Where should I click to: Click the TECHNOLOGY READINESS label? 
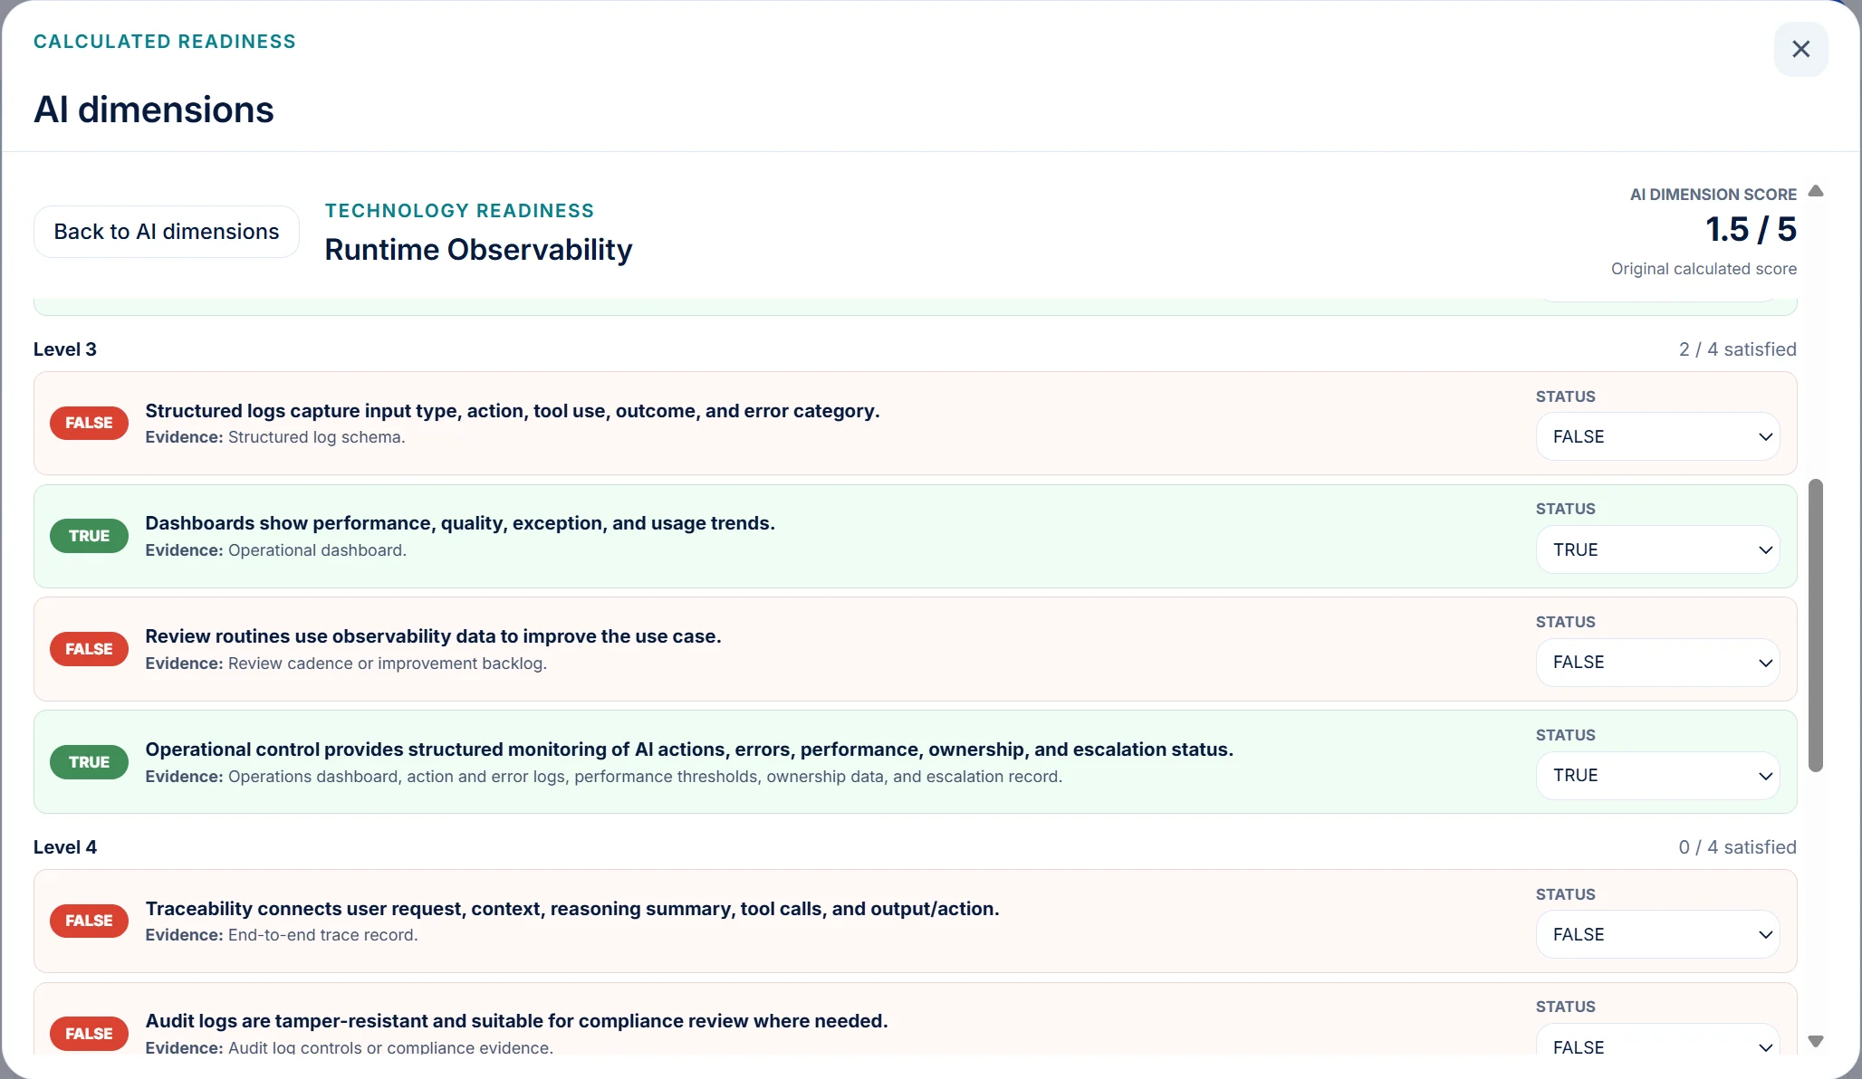pyautogui.click(x=459, y=211)
